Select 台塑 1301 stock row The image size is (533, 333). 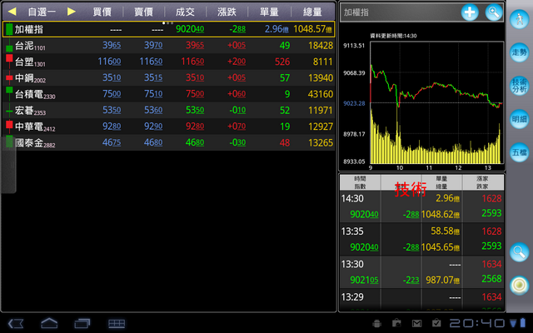point(168,62)
